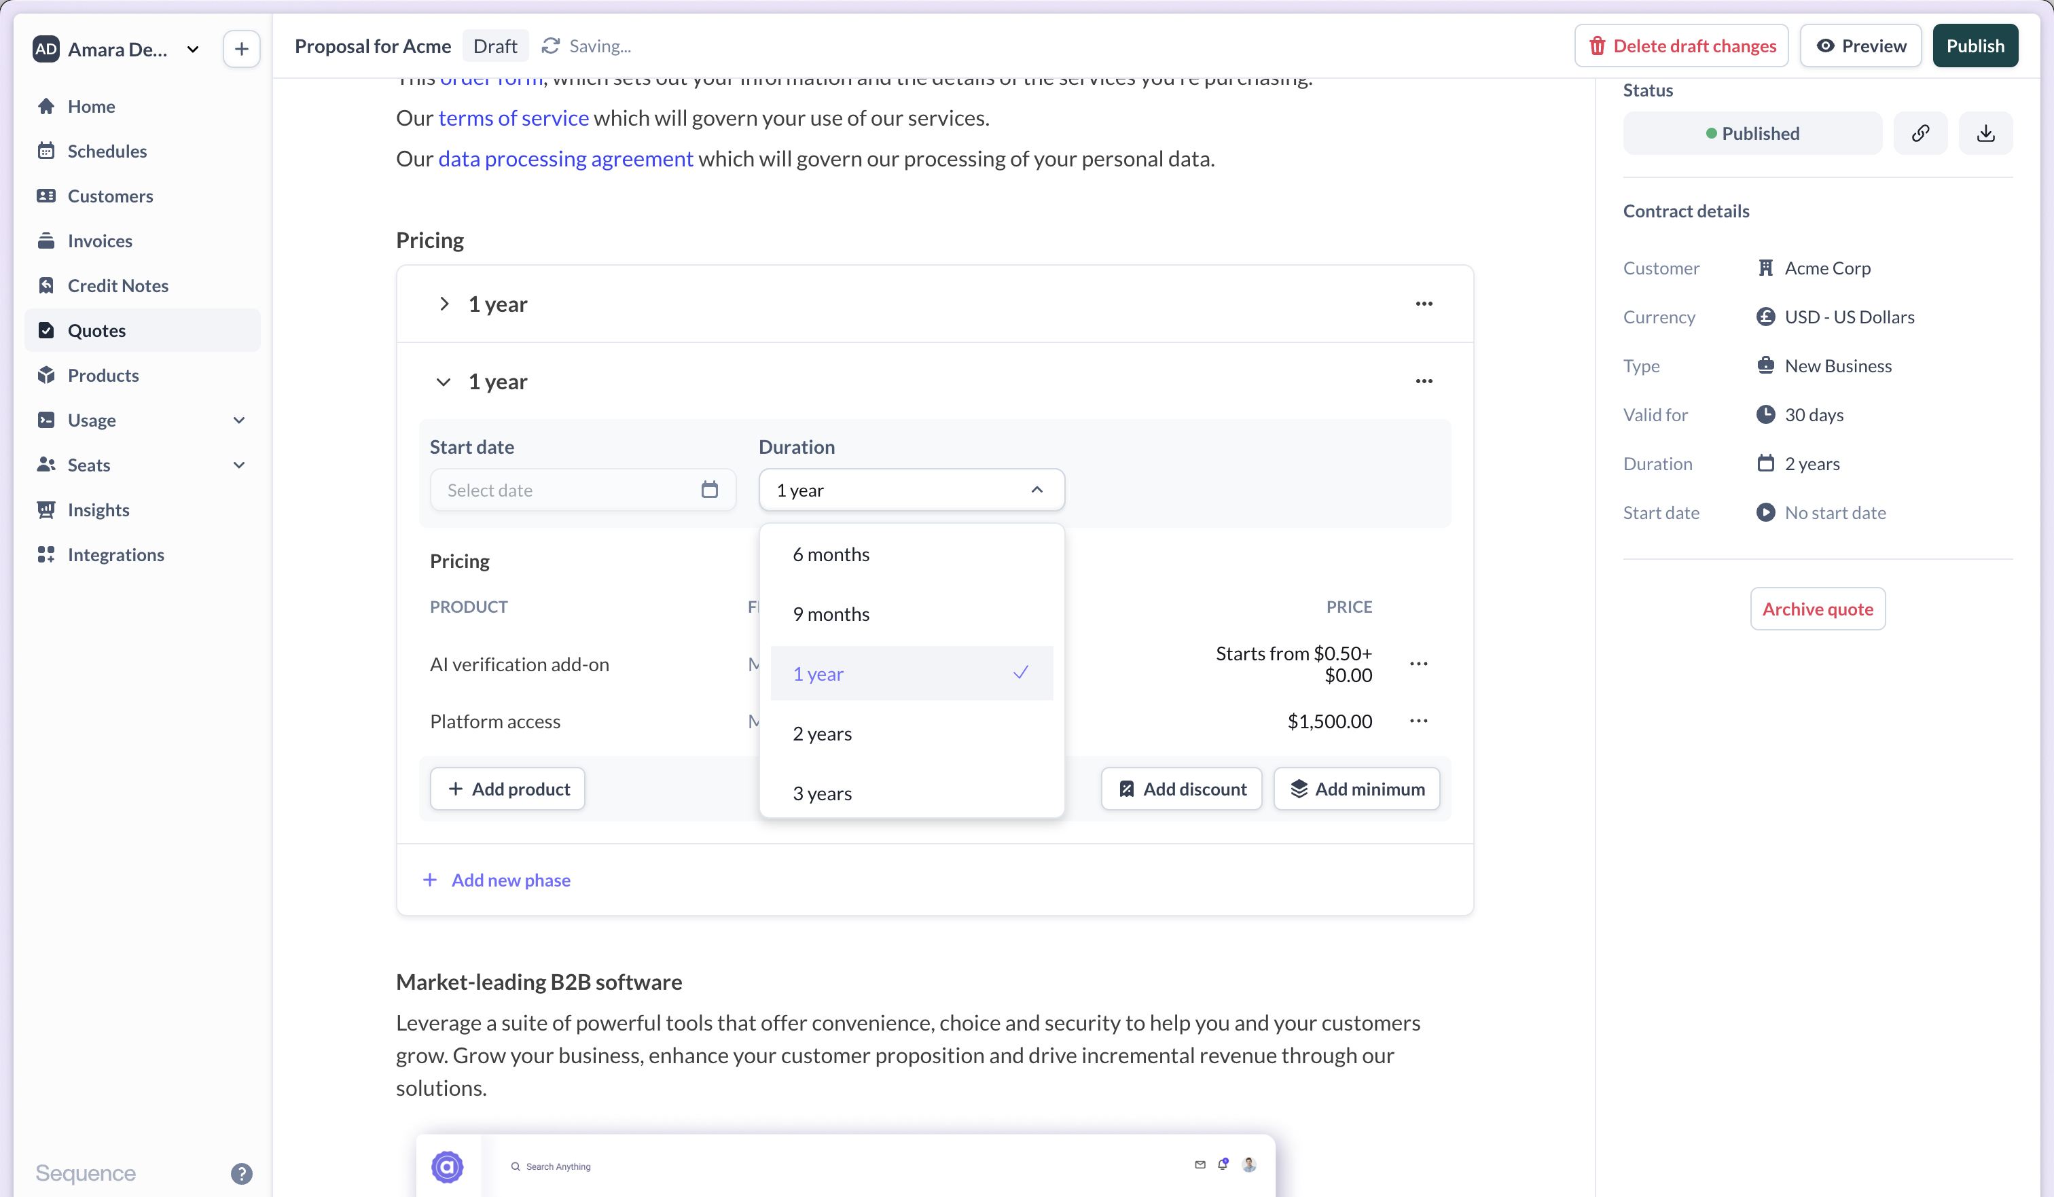Select 3 years duration option

tap(912, 793)
